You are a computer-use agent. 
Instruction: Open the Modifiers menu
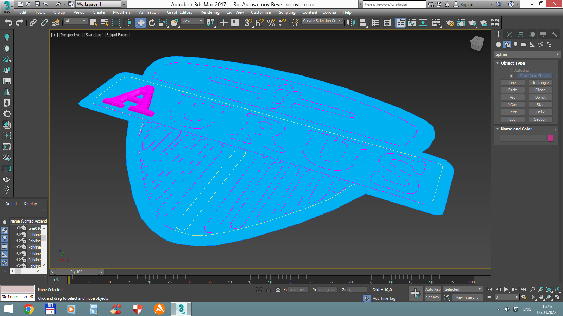[x=122, y=12]
